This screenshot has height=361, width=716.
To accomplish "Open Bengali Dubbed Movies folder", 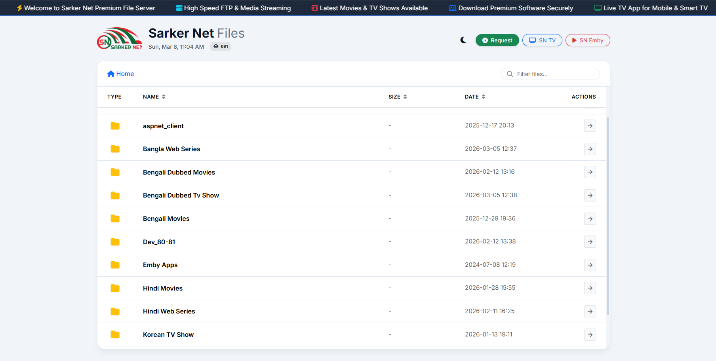I will (179, 172).
